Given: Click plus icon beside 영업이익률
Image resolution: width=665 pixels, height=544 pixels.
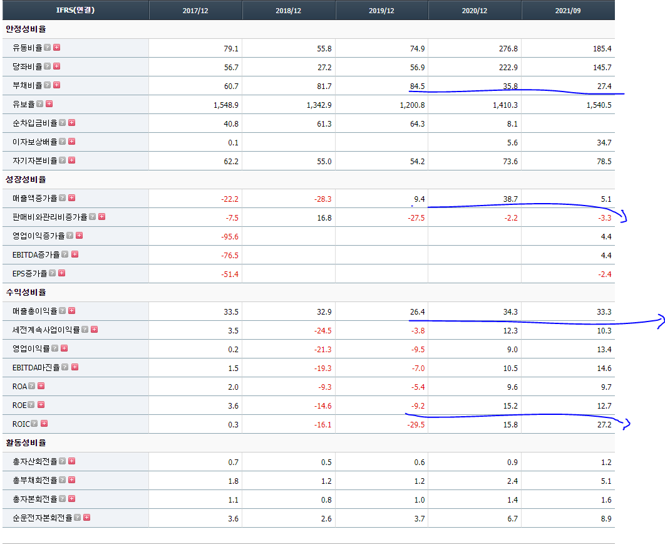Looking at the screenshot, I should click(x=64, y=348).
